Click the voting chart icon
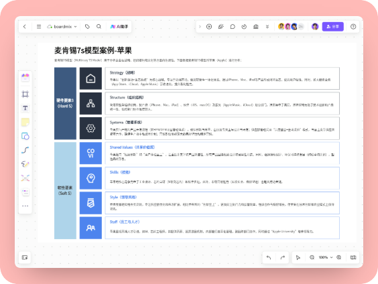This screenshot has width=378, height=284. pos(256,27)
